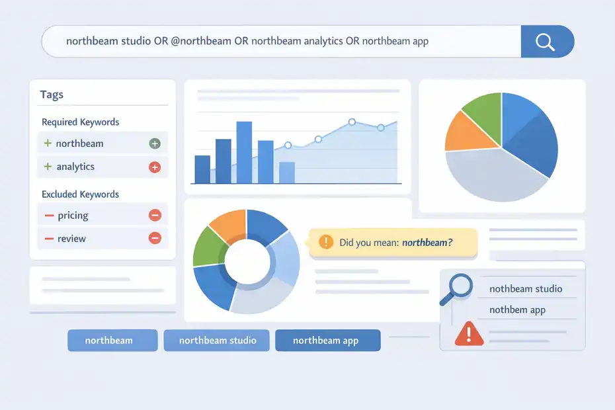
Task: Click the Excluded Keywords label
Action: pos(81,194)
